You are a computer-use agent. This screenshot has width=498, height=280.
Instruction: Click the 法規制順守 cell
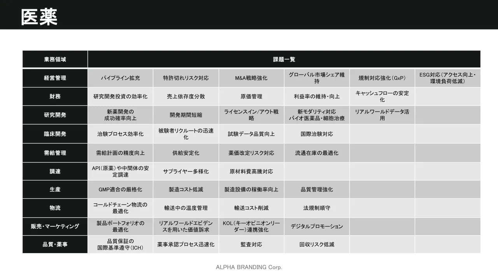pos(317,208)
